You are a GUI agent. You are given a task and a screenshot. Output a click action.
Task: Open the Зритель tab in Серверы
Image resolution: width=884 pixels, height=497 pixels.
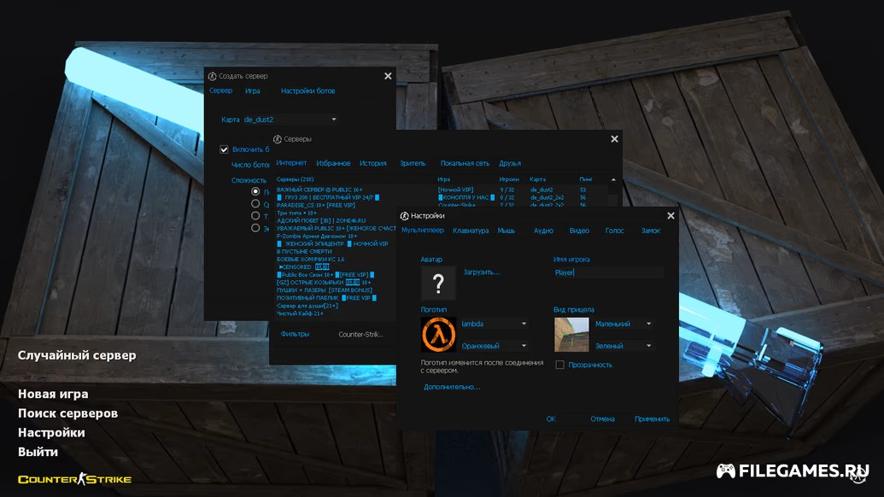(413, 163)
